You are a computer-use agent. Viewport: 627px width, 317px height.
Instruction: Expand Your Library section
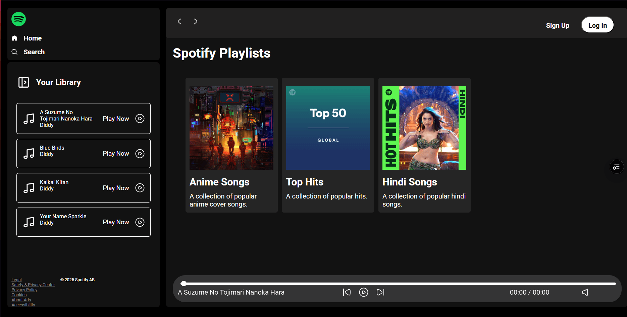(x=58, y=82)
